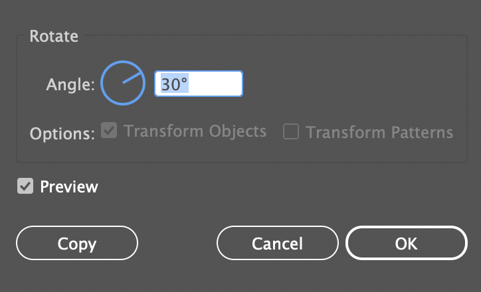Image resolution: width=481 pixels, height=292 pixels.
Task: Click the checkmark in the Transform Objects box
Action: [x=109, y=131]
